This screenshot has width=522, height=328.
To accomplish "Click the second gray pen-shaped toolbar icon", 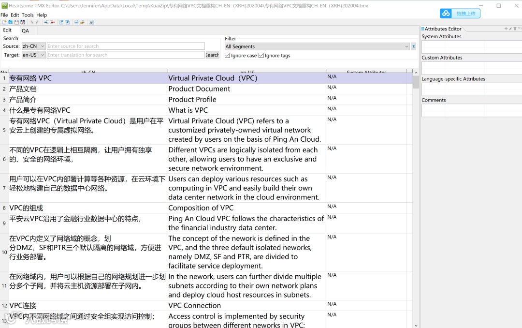I will click(37, 22).
